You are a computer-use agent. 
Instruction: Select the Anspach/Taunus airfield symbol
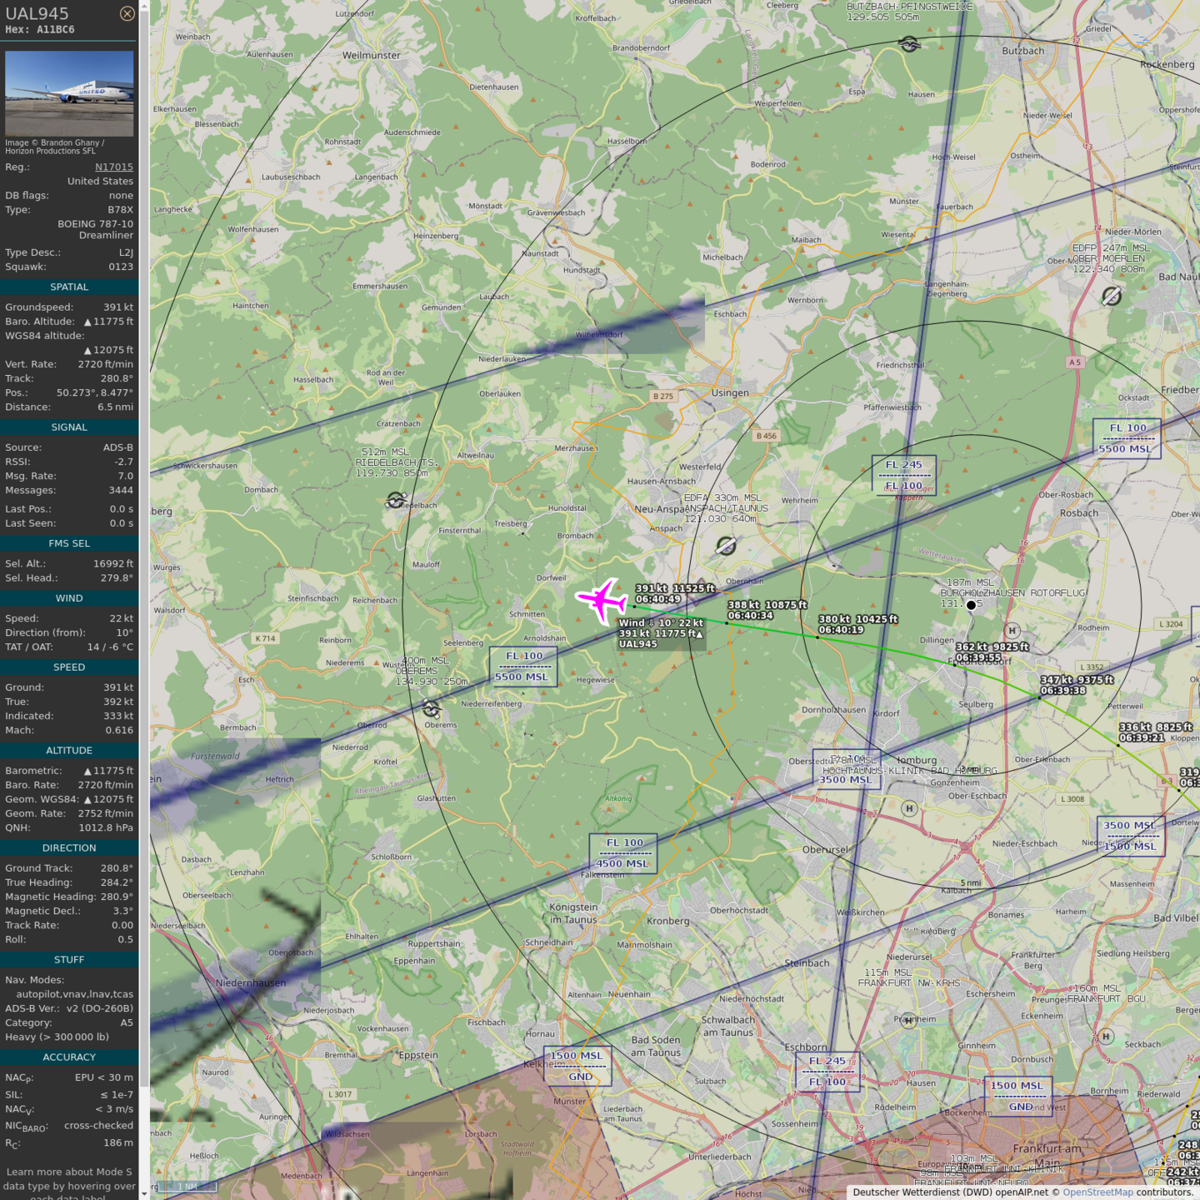pos(726,546)
